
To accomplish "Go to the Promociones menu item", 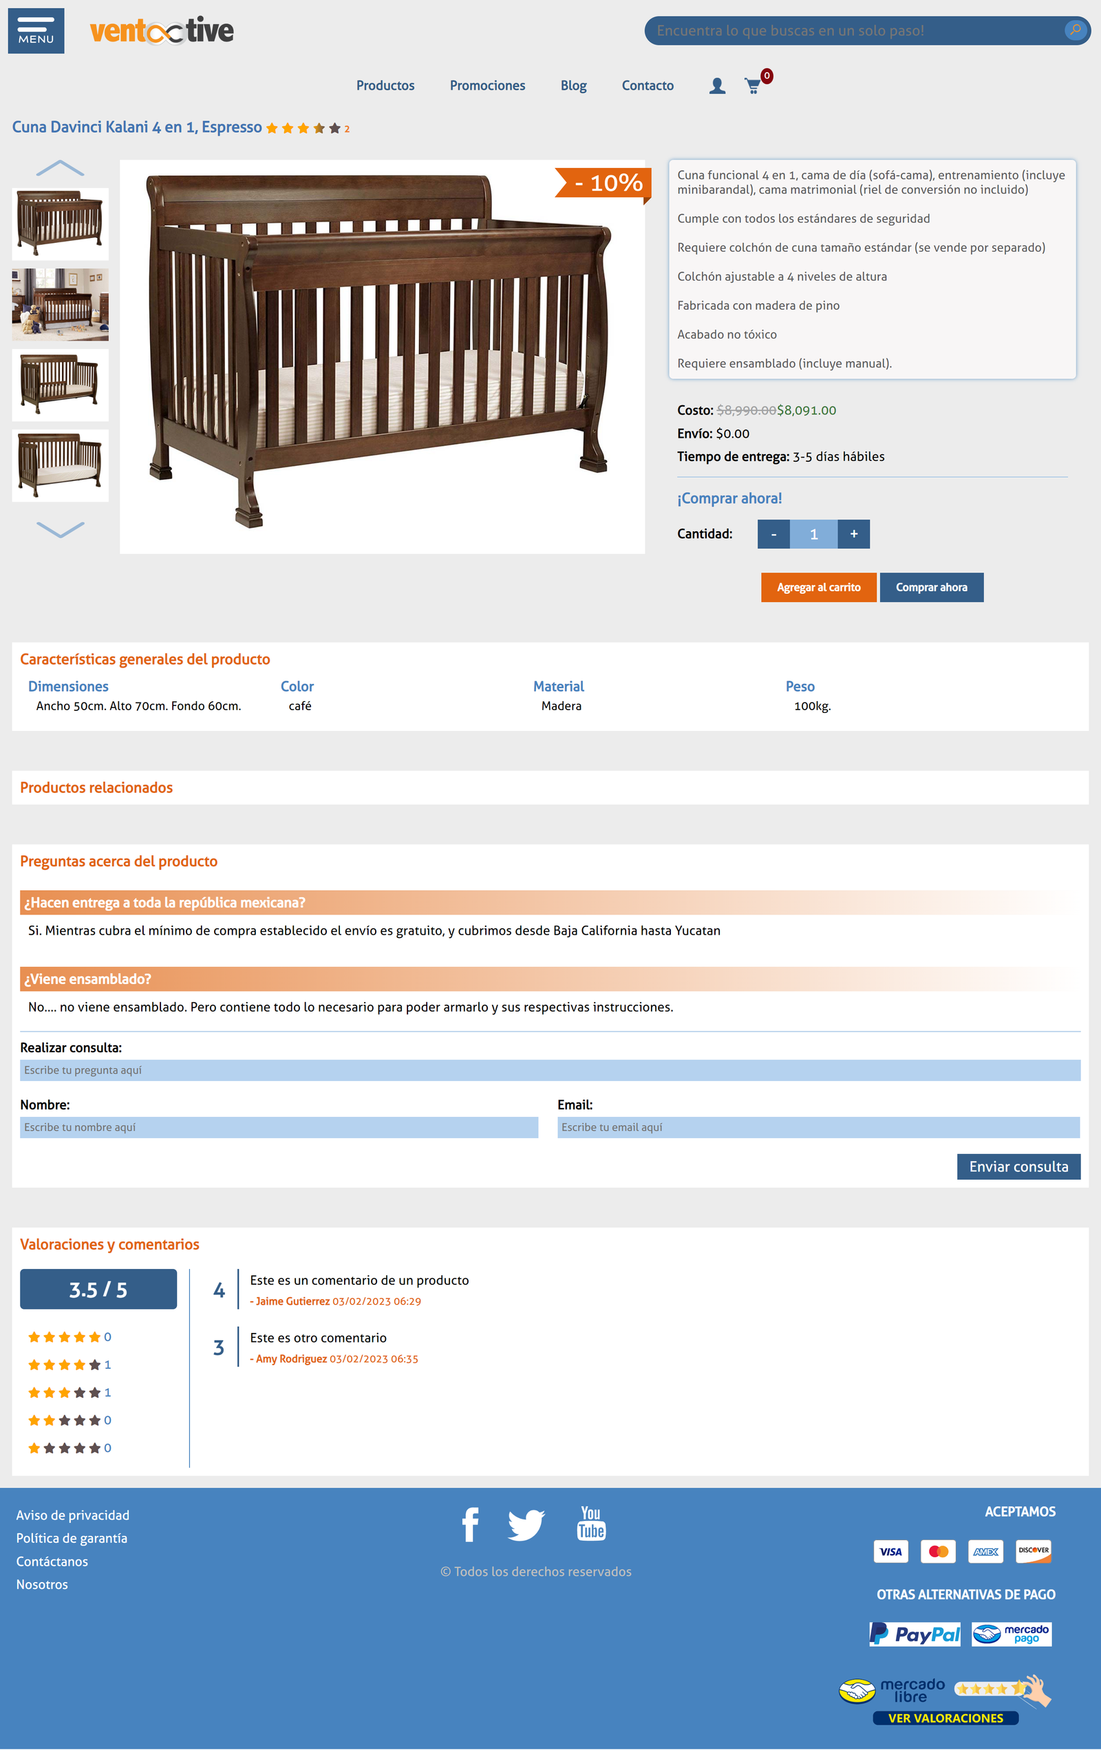I will point(487,86).
